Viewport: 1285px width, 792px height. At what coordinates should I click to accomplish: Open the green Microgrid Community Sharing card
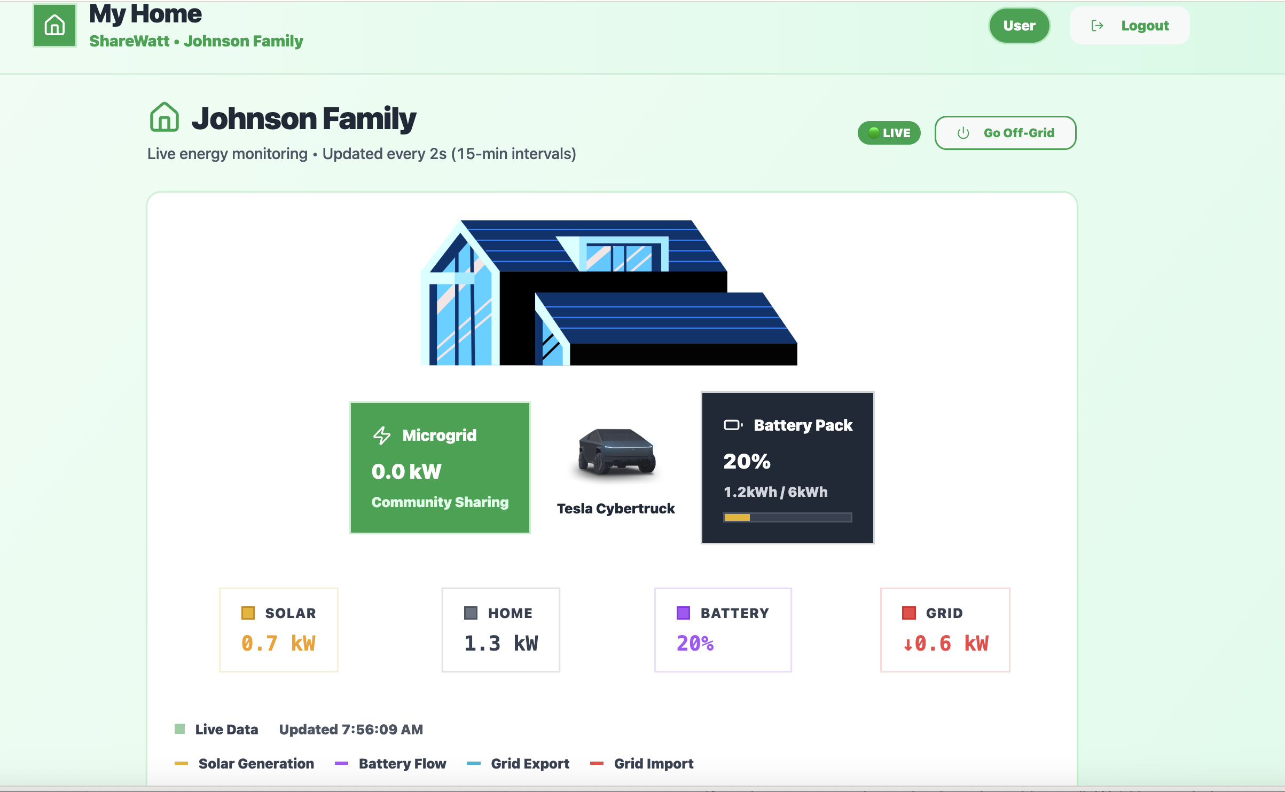pyautogui.click(x=440, y=468)
